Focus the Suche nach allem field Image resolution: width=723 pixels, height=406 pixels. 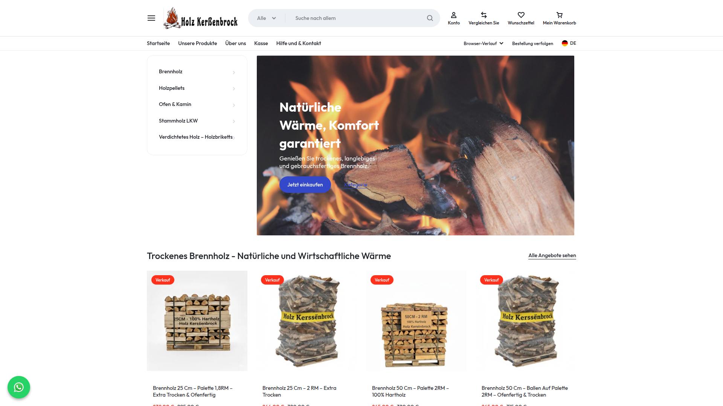point(358,18)
